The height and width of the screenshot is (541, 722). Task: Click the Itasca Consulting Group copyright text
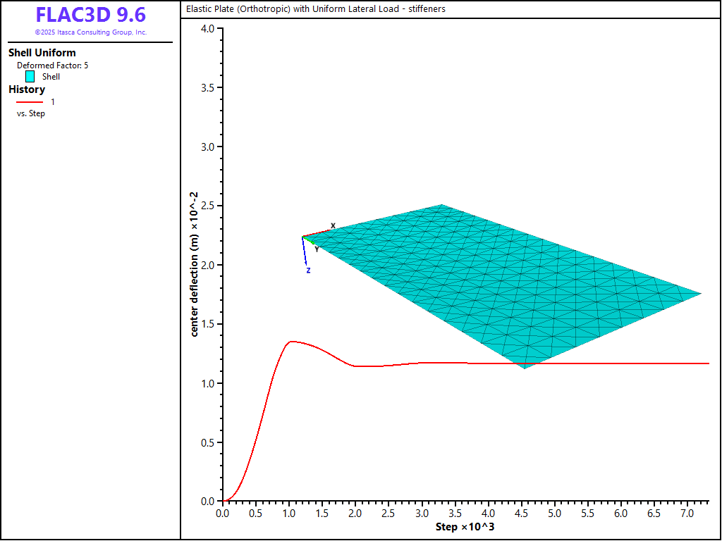click(x=90, y=32)
